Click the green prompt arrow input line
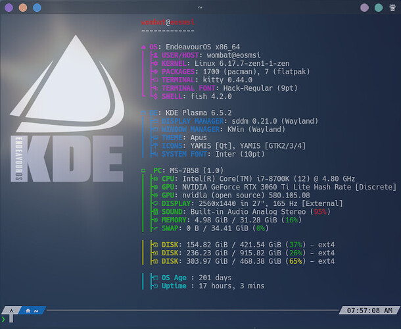This screenshot has width=401, height=329. pyautogui.click(x=4, y=319)
